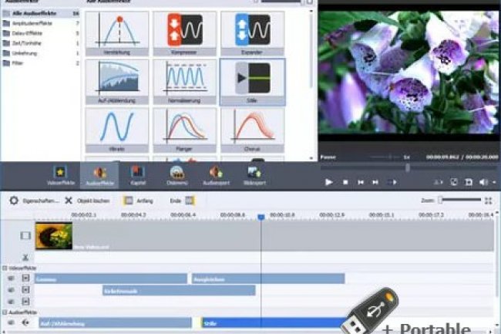
Task: Collapse the Audioeffekte track group
Action: click(x=4, y=312)
